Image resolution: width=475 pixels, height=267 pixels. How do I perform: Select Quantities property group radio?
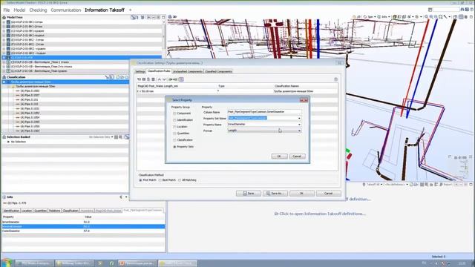174,133
